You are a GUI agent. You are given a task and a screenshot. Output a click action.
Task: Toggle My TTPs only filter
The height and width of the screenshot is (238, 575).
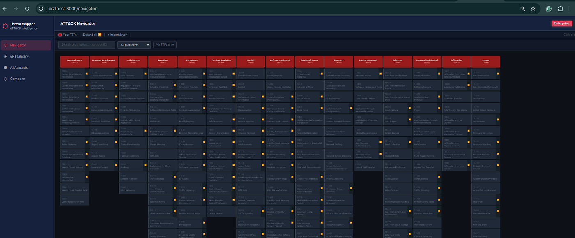(x=165, y=44)
